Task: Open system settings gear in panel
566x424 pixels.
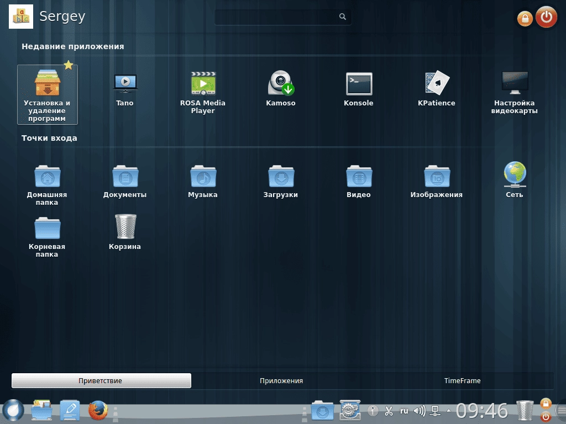Action: pyautogui.click(x=350, y=410)
